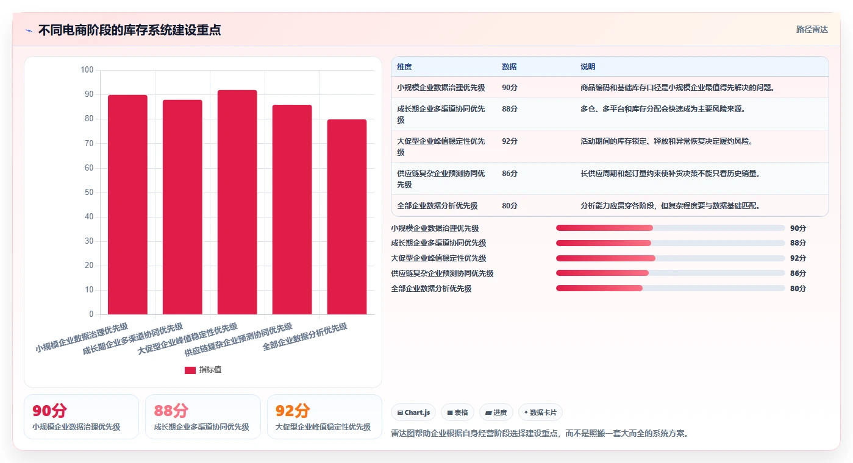853x463 pixels.
Task: Click the 小规模企业数据治理优先级 progress bar
Action: coord(671,228)
